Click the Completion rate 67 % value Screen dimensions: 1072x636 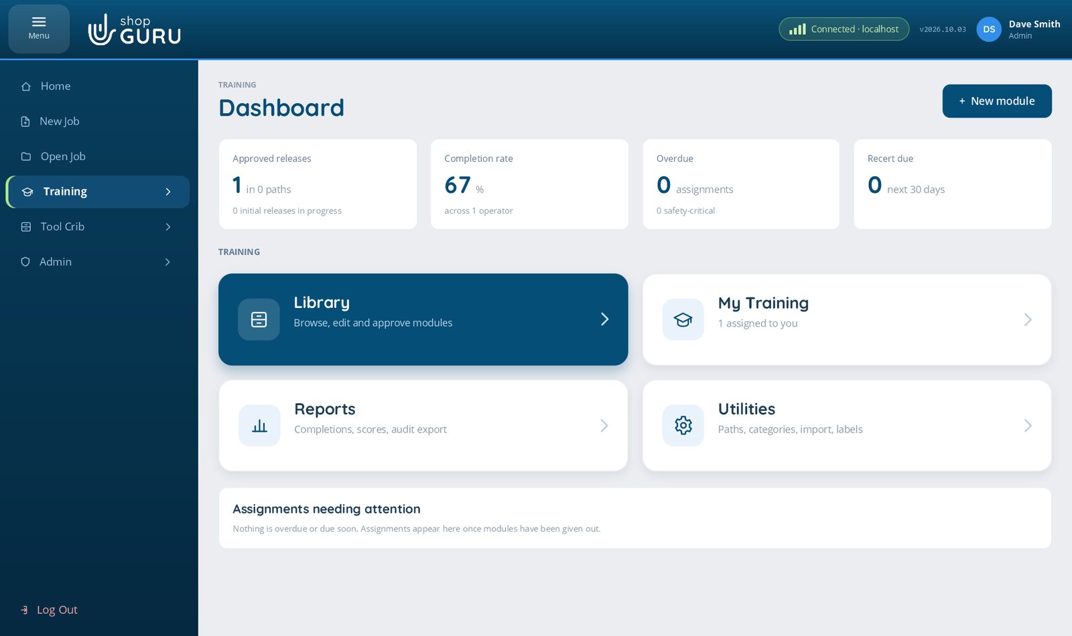tap(464, 185)
